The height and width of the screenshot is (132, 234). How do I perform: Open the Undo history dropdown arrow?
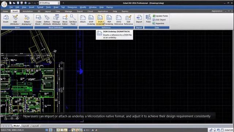tap(32, 3)
